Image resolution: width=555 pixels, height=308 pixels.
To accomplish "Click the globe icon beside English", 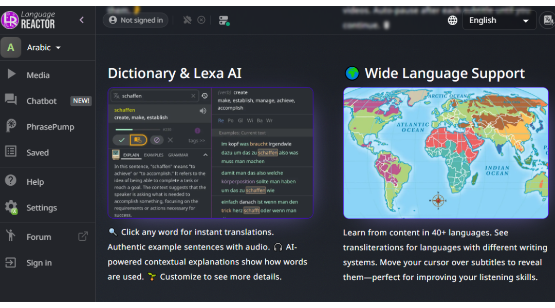I will (x=452, y=21).
